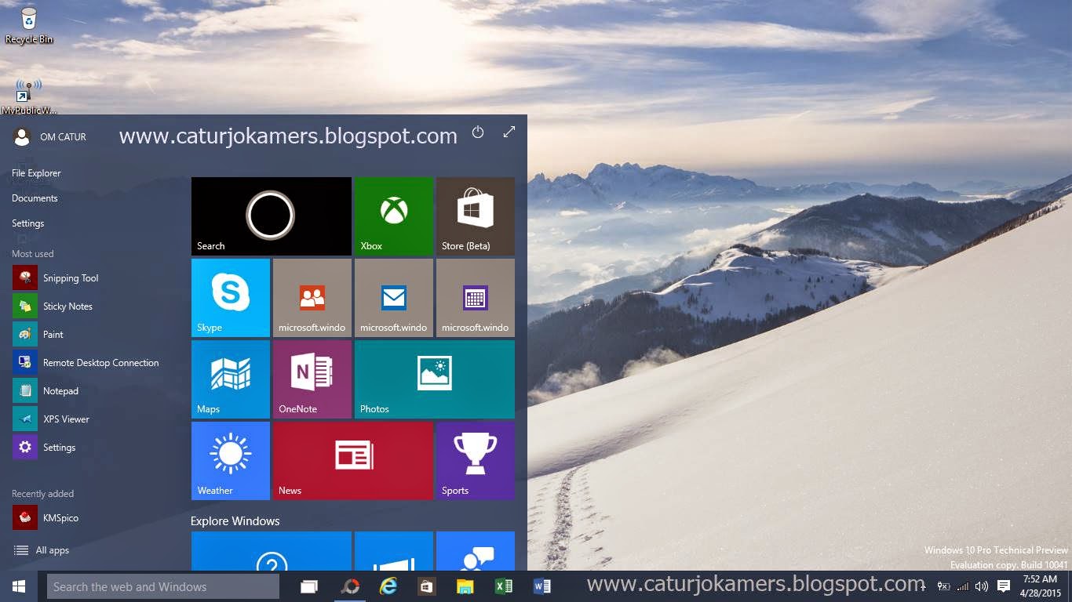Open the chat bubble person tile
Screen dimensions: 1072x602
coord(475,551)
